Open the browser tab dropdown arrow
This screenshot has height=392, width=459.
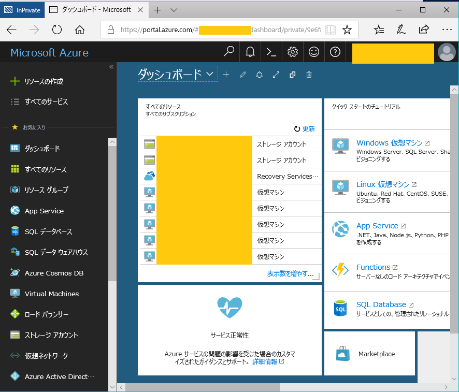tap(174, 9)
